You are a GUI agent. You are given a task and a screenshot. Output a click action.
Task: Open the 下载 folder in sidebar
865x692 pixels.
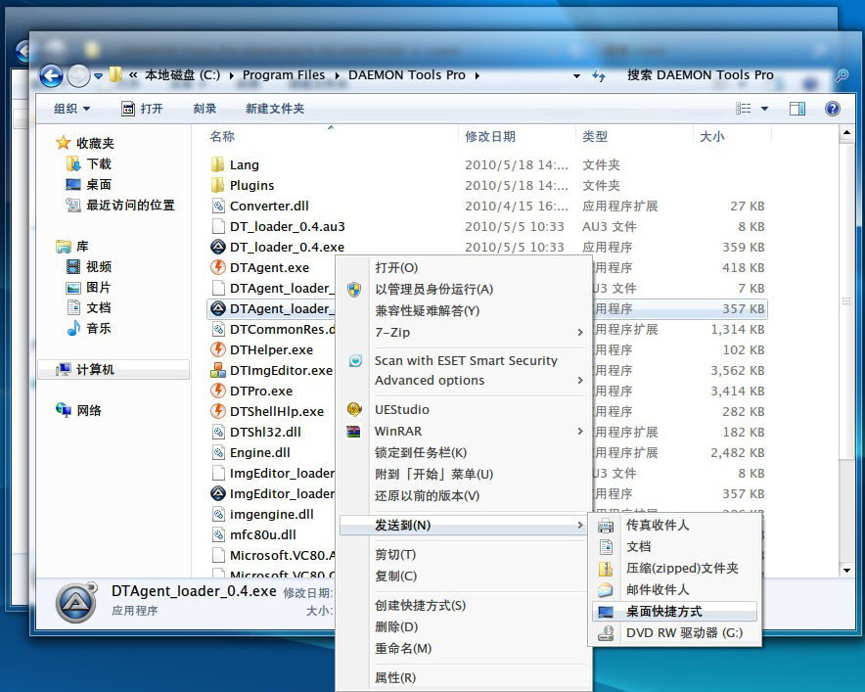(x=89, y=163)
